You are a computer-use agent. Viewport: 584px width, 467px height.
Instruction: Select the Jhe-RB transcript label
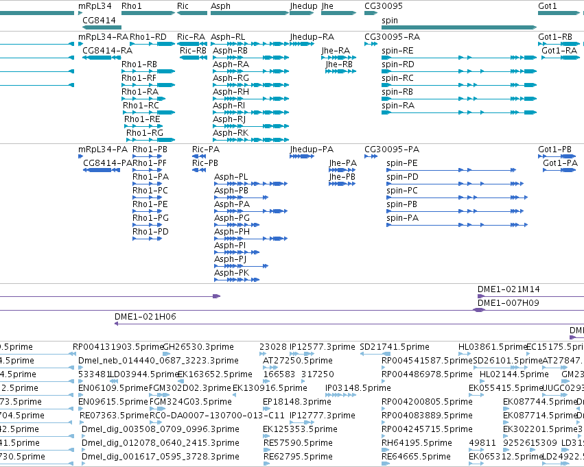(x=339, y=64)
